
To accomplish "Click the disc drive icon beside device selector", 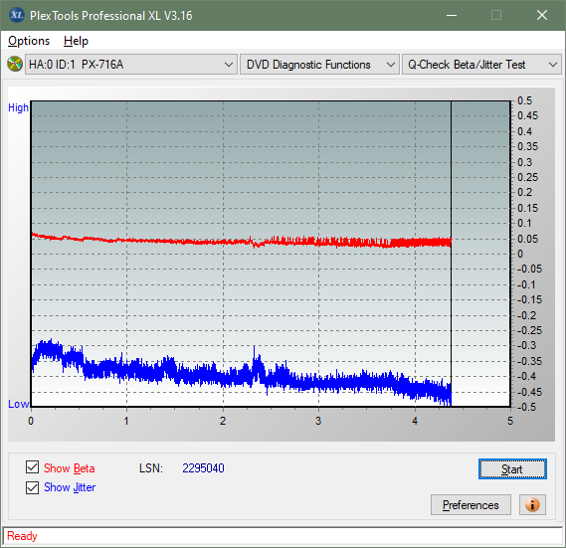I will [15, 65].
